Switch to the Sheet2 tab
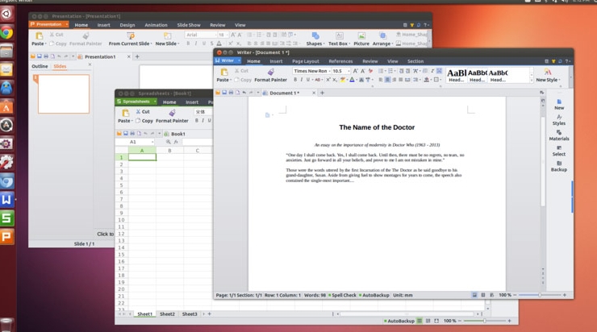This screenshot has width=597, height=332. pos(167,314)
